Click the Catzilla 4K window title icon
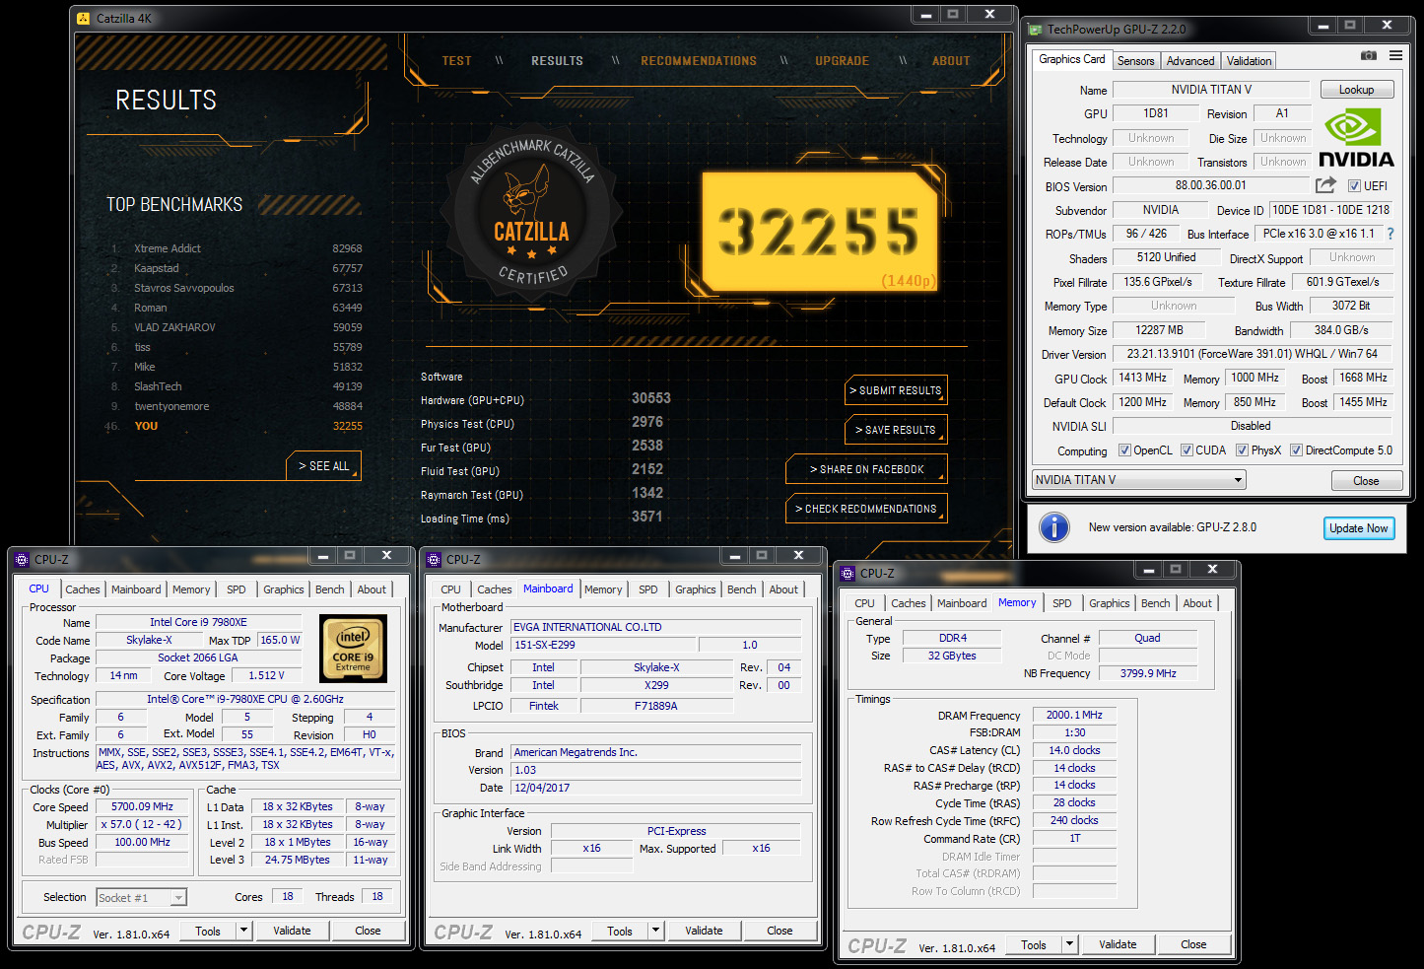This screenshot has height=969, width=1424. coord(83,18)
